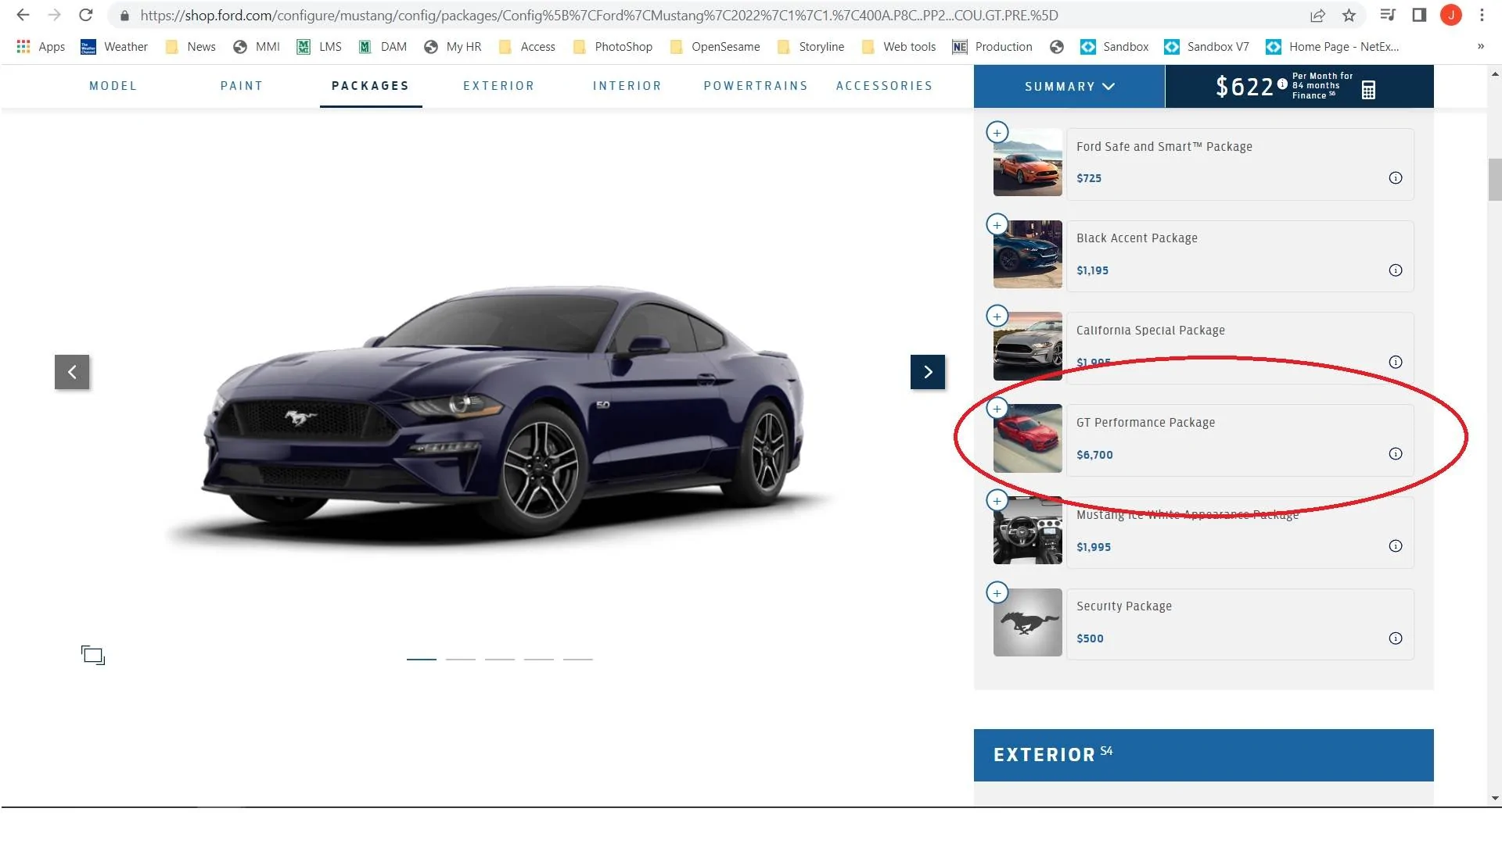The image size is (1502, 844).
Task: Open the News bookmark folder
Action: tap(191, 47)
